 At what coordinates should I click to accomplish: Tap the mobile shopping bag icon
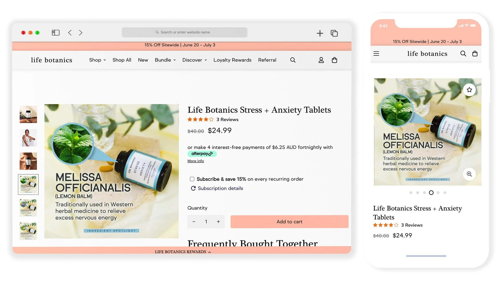pyautogui.click(x=475, y=54)
